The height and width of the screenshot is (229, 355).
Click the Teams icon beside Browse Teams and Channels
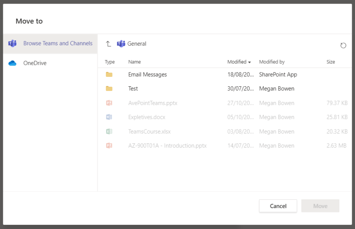click(12, 44)
